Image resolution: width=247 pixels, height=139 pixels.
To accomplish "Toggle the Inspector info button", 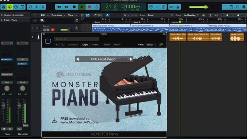I will (x=10, y=7).
